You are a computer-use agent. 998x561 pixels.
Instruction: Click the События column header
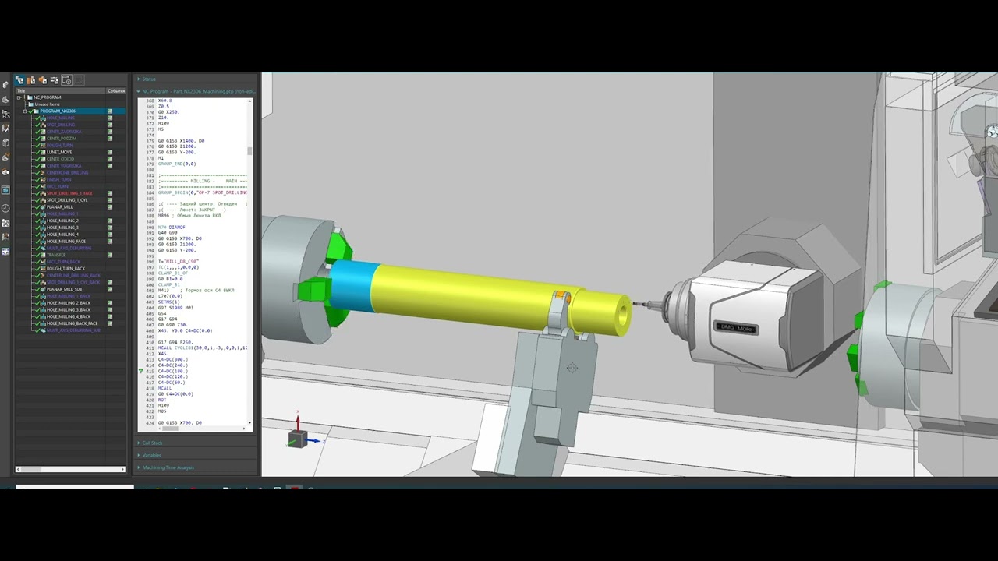(116, 90)
